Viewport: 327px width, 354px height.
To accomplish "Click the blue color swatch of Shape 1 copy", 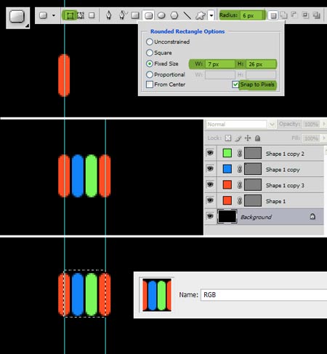I will 227,169.
